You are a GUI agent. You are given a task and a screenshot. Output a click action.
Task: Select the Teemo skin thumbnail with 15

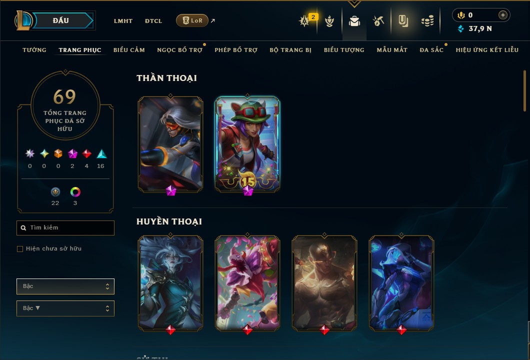click(247, 144)
